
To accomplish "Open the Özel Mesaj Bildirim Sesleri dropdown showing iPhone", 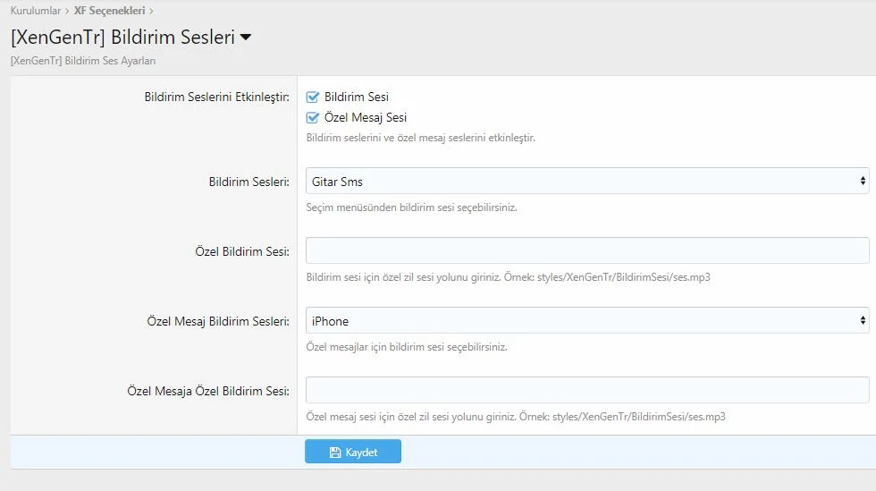I will (585, 320).
